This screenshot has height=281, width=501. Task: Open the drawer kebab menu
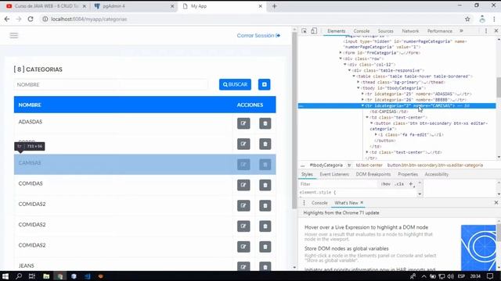(304, 203)
